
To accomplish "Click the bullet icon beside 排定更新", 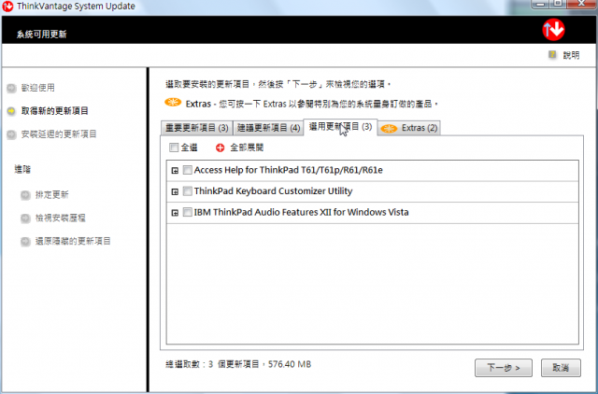I will [x=25, y=195].
